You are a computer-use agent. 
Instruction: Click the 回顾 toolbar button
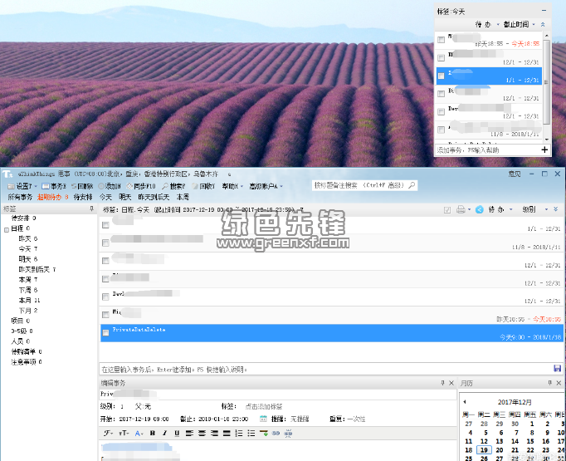(82, 186)
